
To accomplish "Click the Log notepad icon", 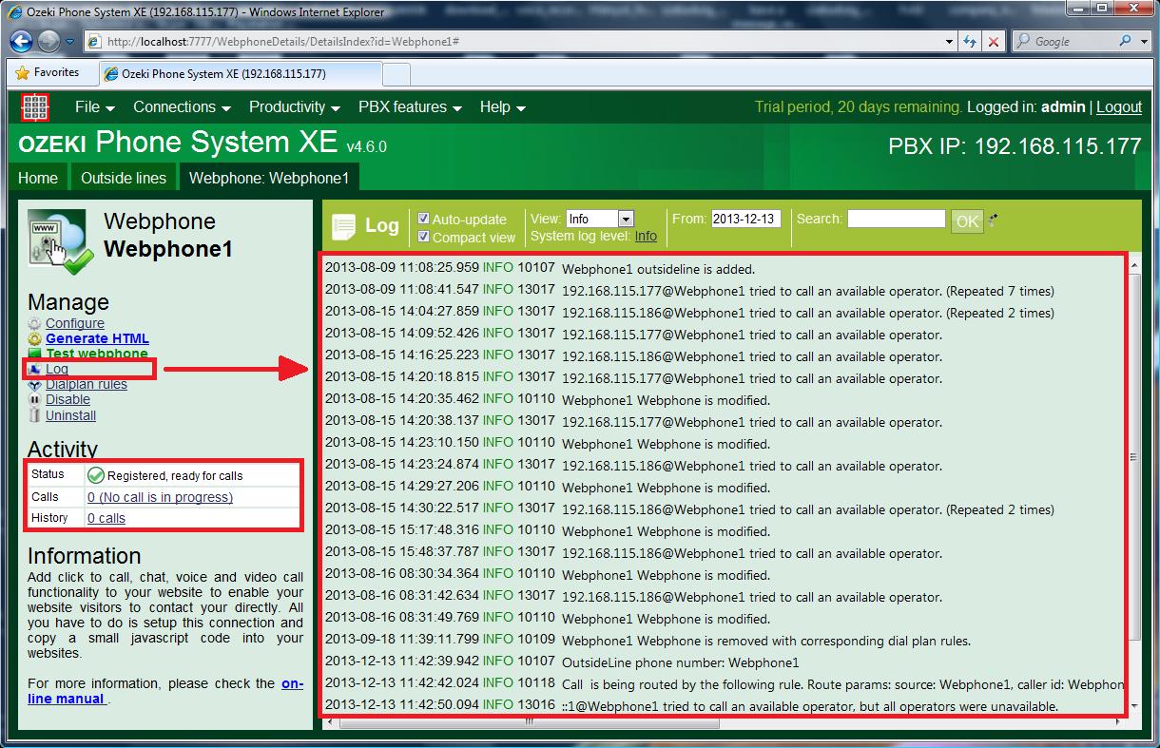I will pos(343,226).
